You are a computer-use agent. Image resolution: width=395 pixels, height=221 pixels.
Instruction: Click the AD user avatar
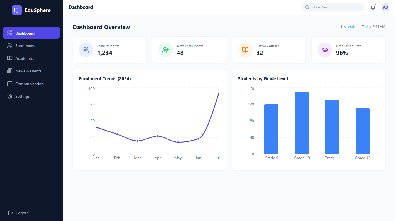click(x=385, y=7)
